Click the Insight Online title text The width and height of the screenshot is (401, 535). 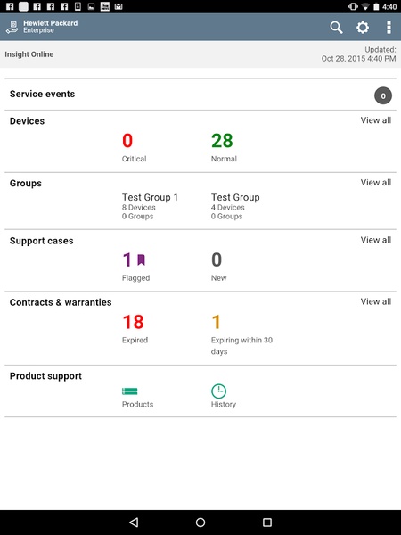[x=29, y=54]
